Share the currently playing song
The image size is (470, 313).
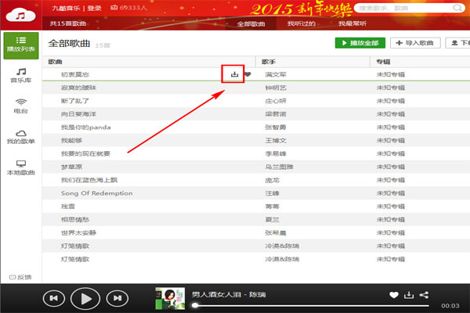tap(425, 295)
